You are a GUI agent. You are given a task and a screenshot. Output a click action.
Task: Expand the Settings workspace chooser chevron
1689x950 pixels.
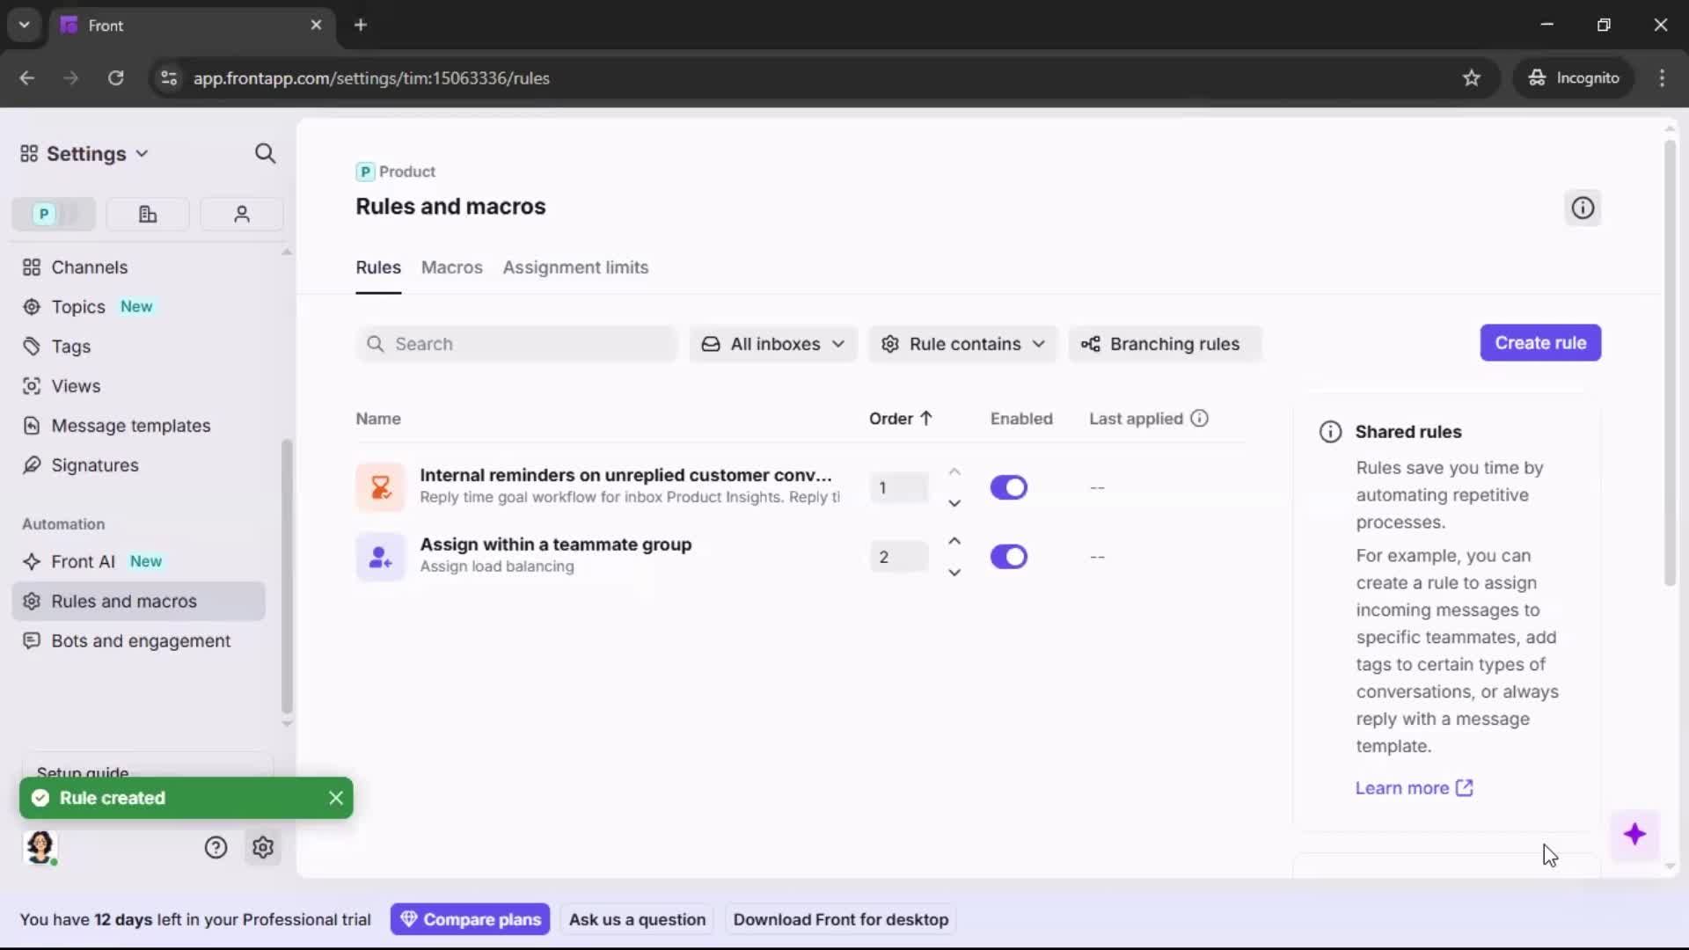(143, 153)
